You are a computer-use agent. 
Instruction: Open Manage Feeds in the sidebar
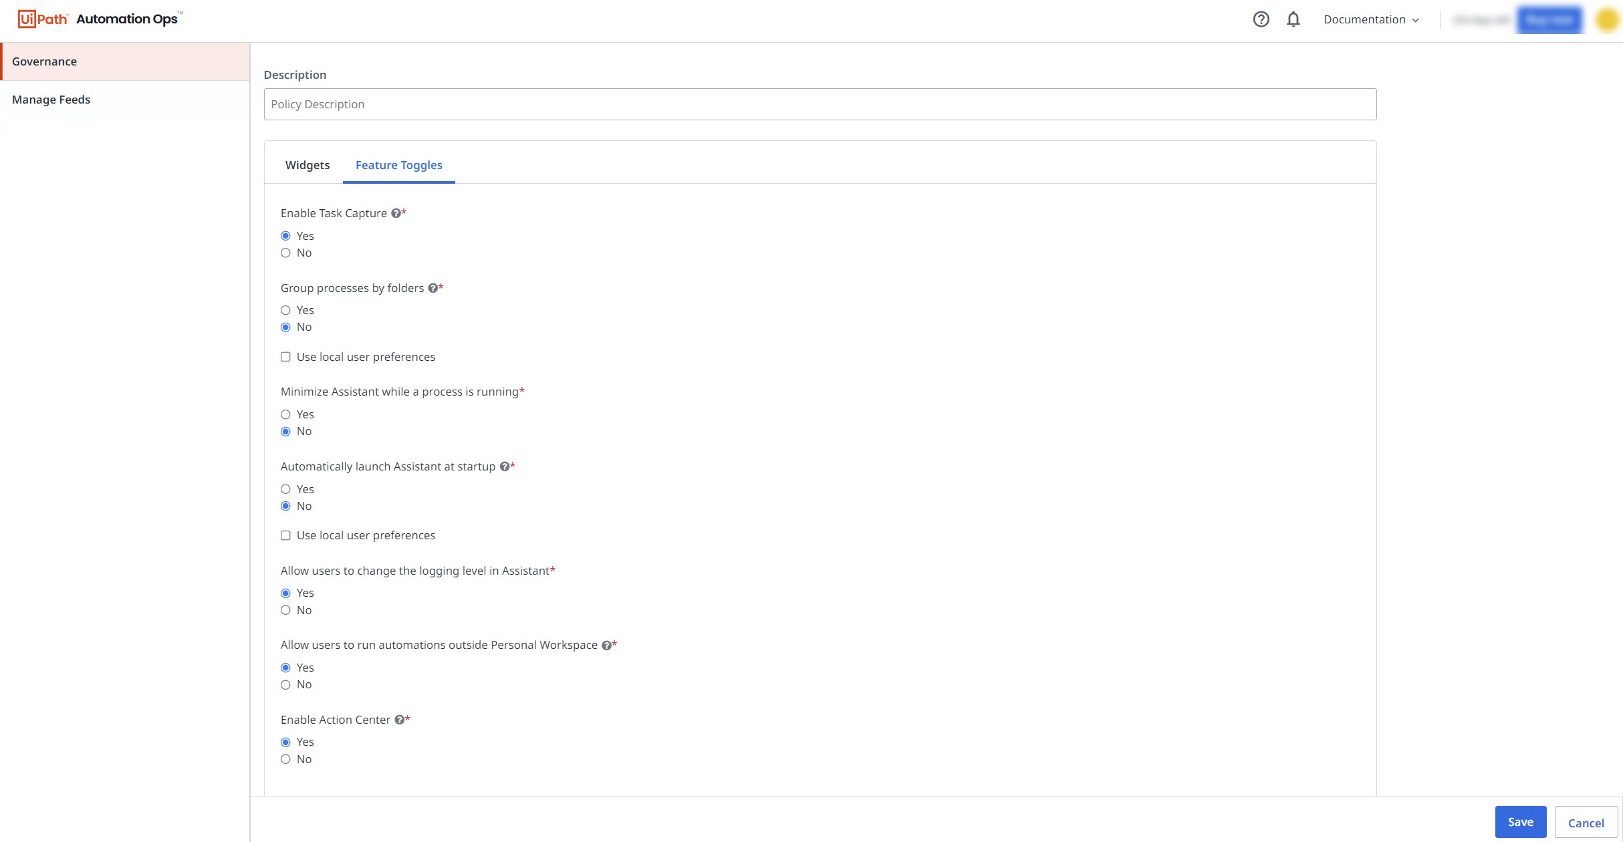point(51,100)
